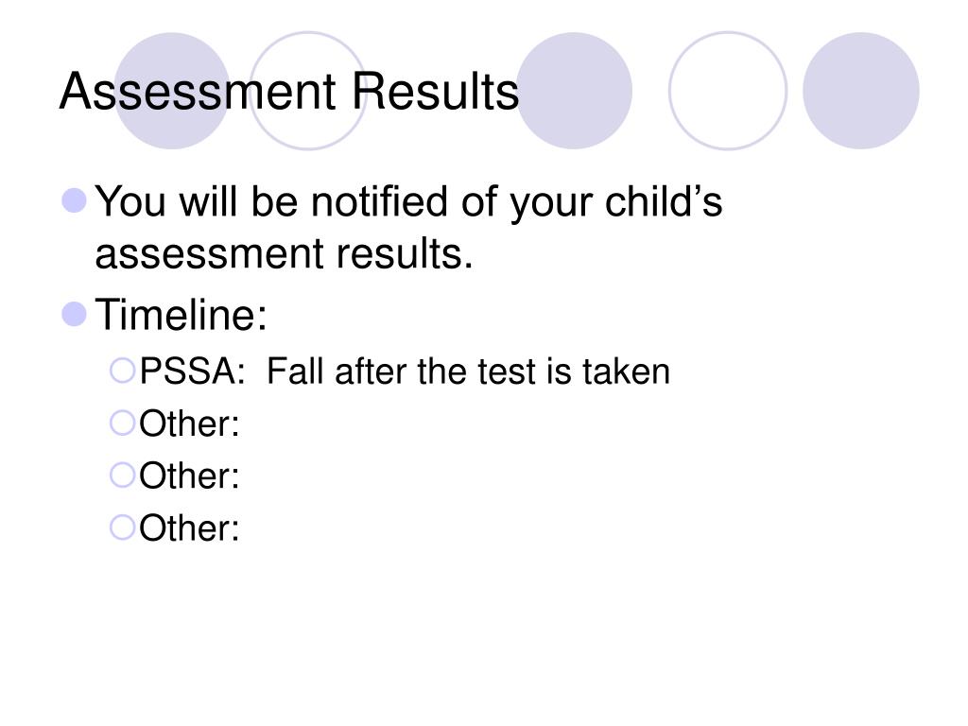
Task: Click the filled lavender circle right of 'Results'
Action: [x=574, y=91]
